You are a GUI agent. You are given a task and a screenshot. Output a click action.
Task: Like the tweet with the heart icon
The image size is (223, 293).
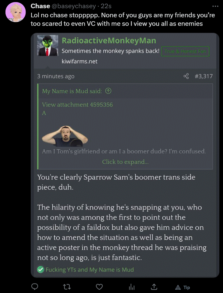point(99,287)
